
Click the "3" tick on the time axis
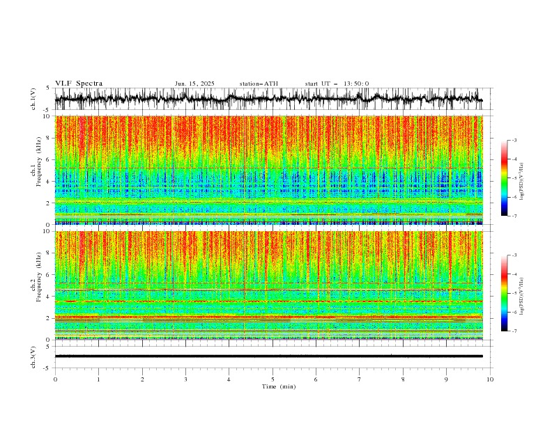(x=185, y=379)
